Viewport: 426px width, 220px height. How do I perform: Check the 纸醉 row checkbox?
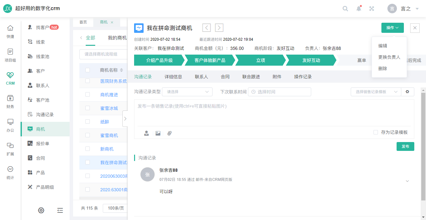point(88,122)
